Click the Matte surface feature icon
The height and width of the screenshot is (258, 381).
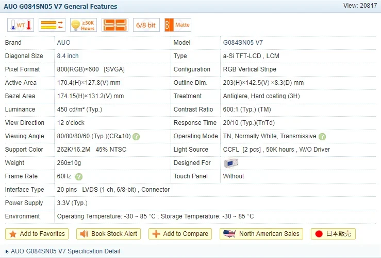click(178, 25)
